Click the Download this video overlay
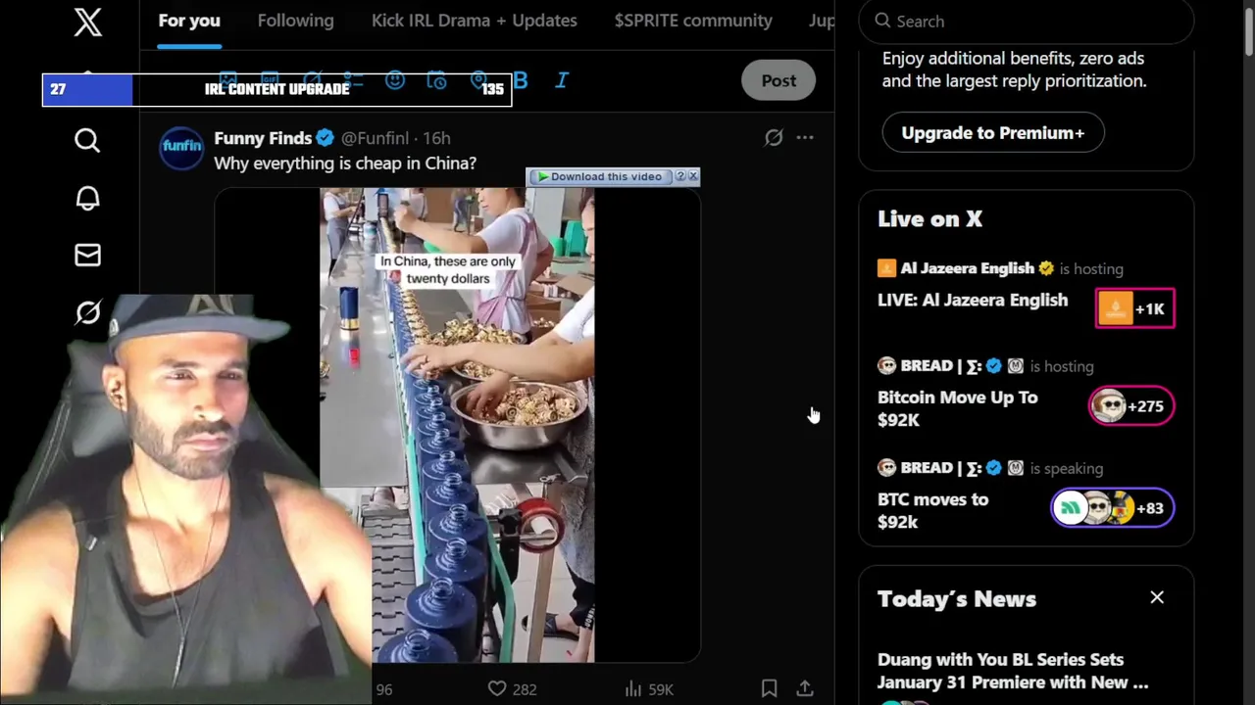The image size is (1255, 705). point(606,176)
